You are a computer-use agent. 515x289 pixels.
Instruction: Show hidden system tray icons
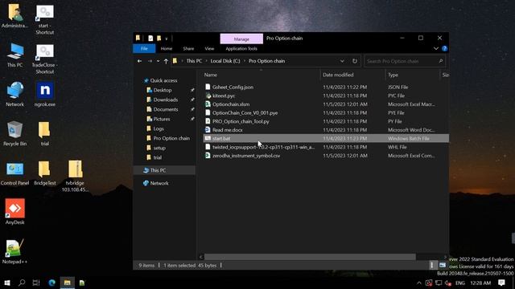[x=419, y=283]
